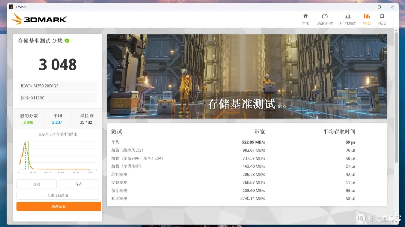Click the 加载《战地风云5》 row label
The height and width of the screenshot is (227, 405).
point(127,150)
